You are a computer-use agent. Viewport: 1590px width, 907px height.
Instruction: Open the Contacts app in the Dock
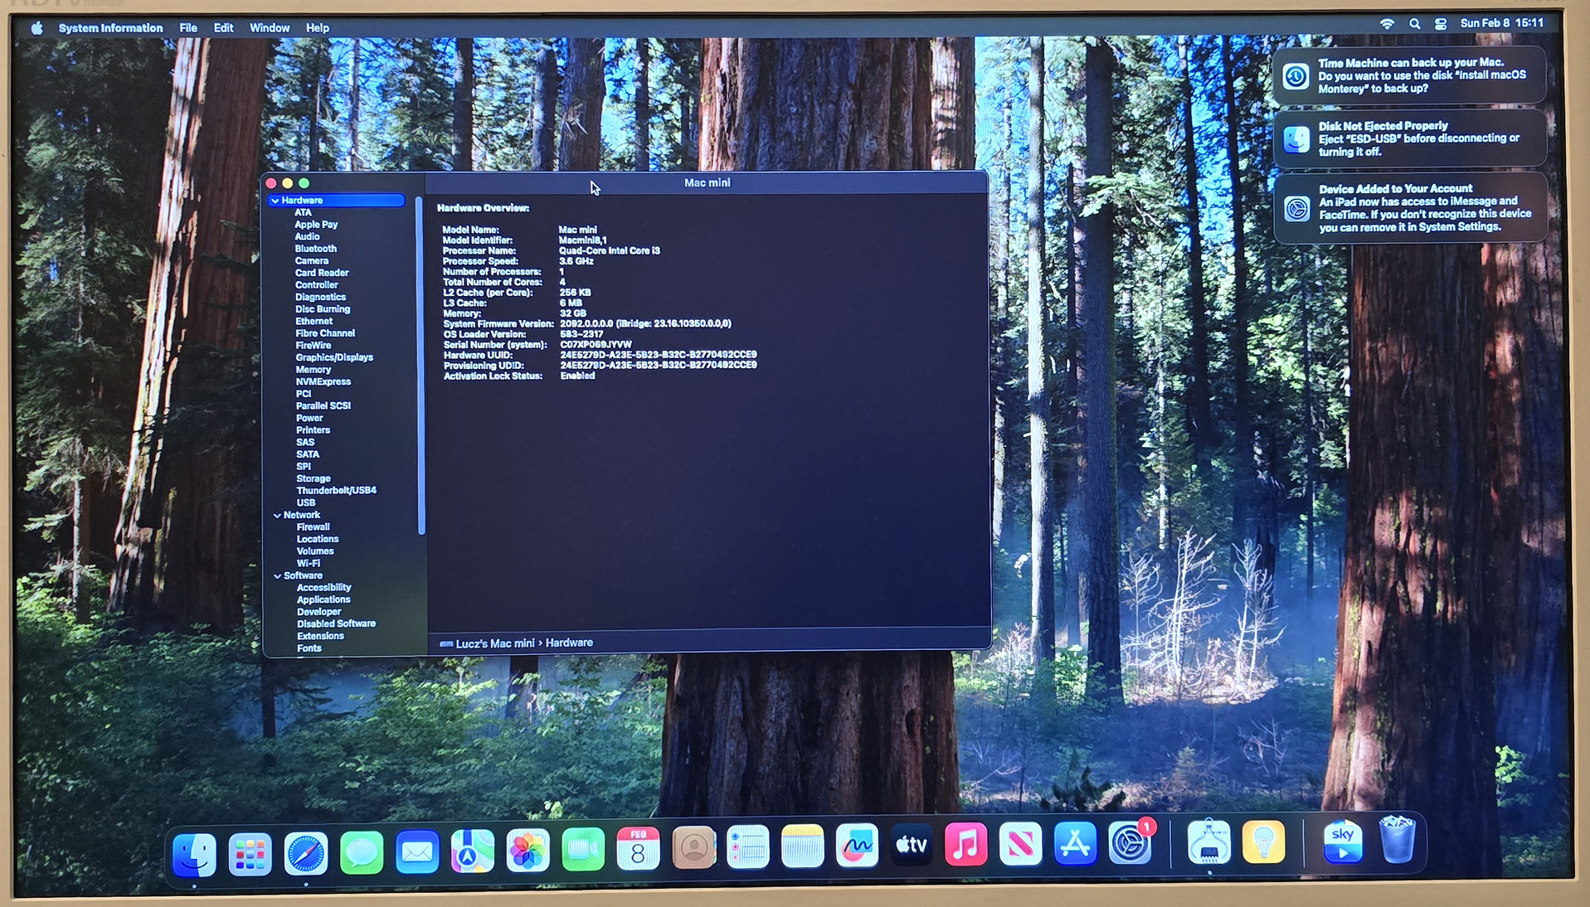pyautogui.click(x=693, y=847)
